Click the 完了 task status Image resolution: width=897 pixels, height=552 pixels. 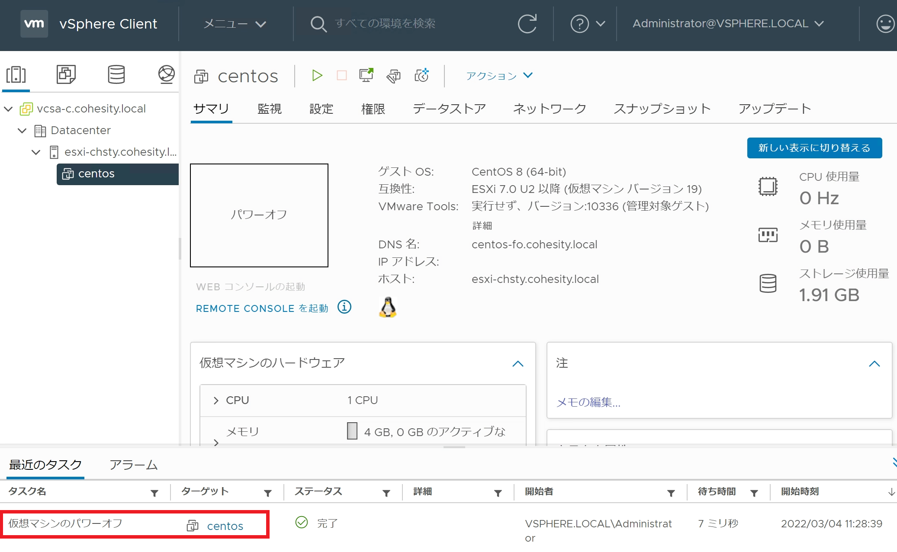click(x=327, y=523)
